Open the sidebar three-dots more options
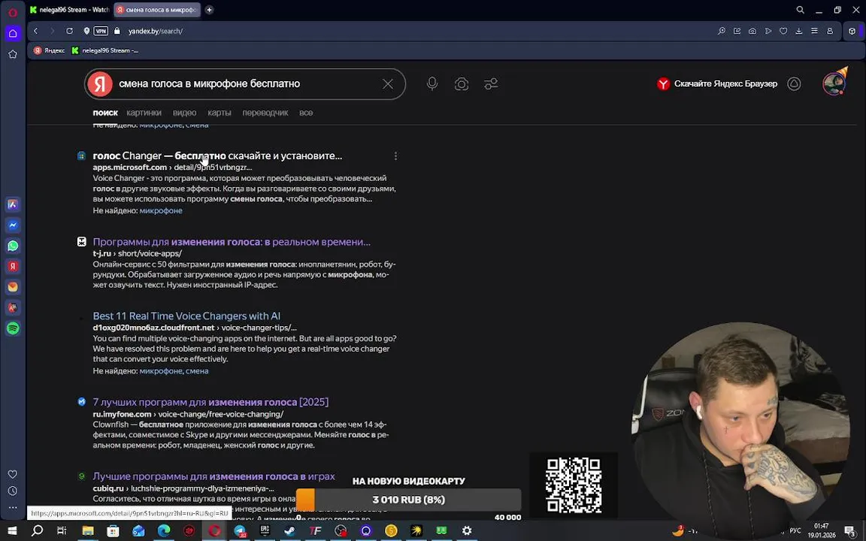 [13, 507]
